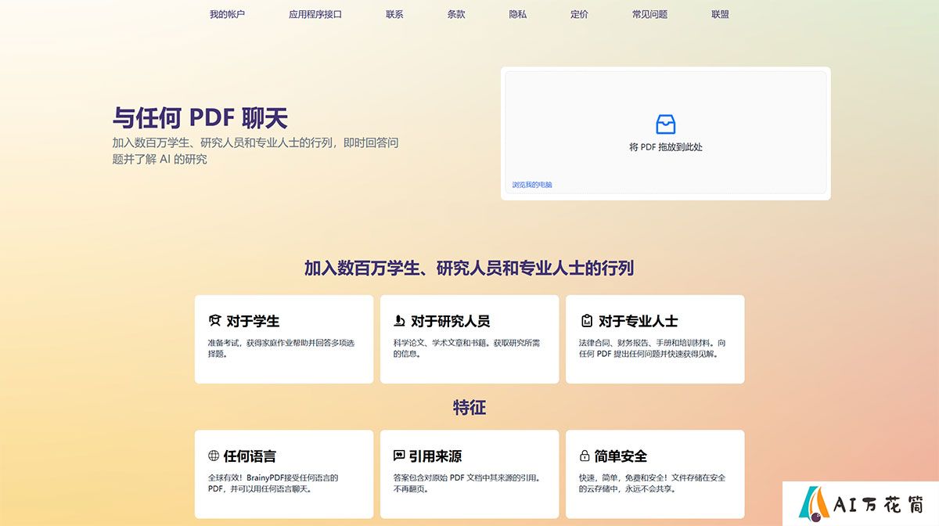Viewport: 939px width, 526px height.
Task: Click the globe icon beside 任何语言
Action: [x=214, y=456]
